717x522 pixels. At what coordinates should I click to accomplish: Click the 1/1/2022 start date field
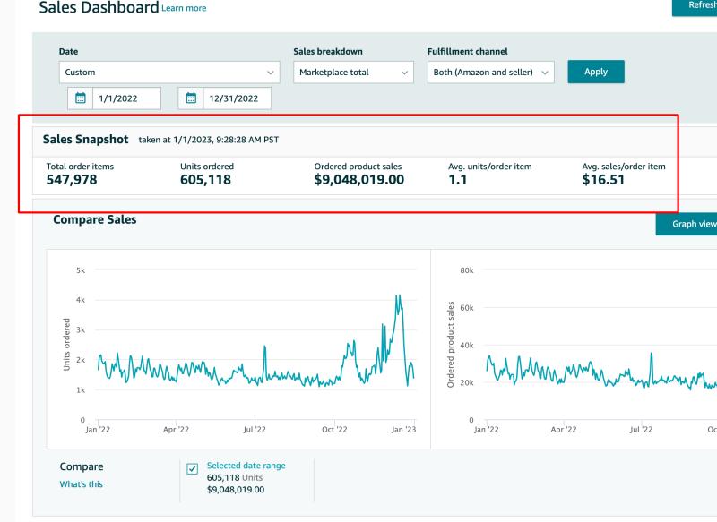[126, 98]
